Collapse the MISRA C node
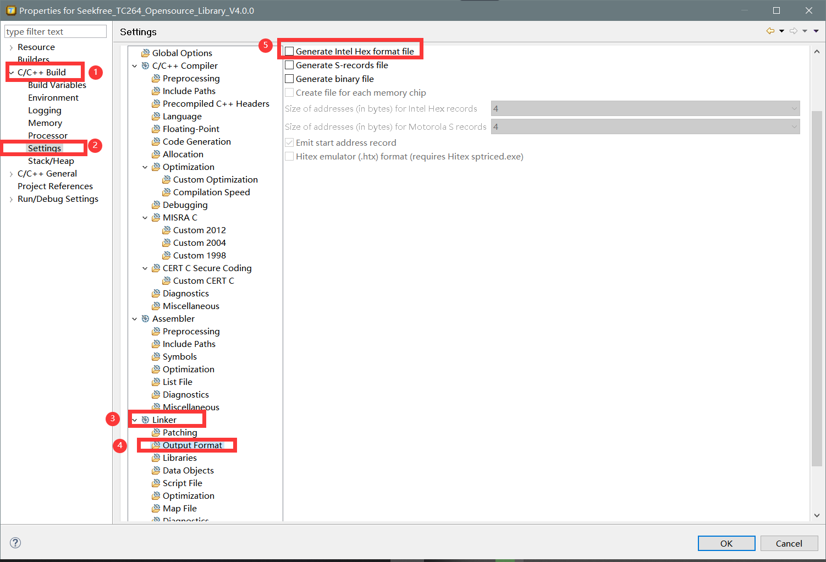Viewport: 826px width, 562px height. click(145, 218)
